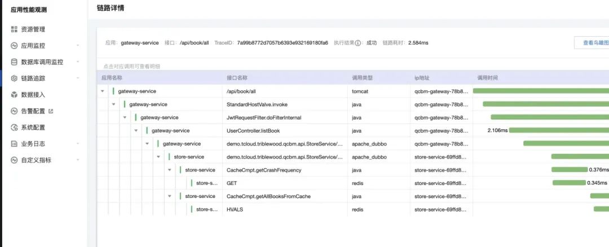The image size is (609, 247).
Task: Click the 应用监控 sidebar icon
Action: pos(14,46)
